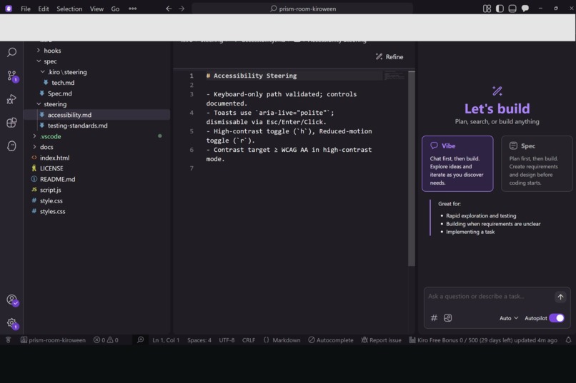
Task: Click the Kiro app logo
Action: (9, 9)
